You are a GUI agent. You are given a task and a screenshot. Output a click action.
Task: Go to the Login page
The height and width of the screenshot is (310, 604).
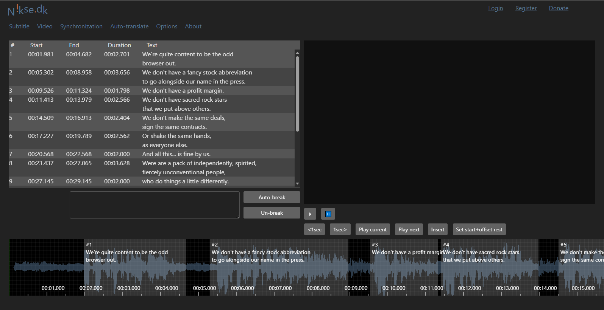pyautogui.click(x=495, y=8)
